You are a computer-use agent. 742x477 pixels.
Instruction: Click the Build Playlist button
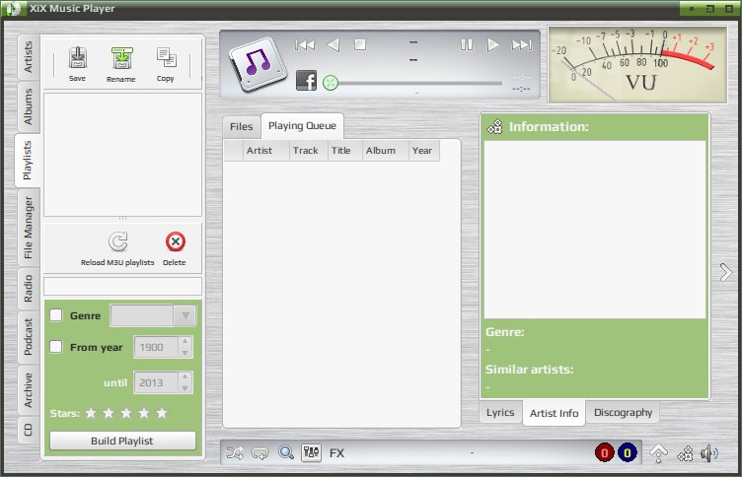click(122, 441)
